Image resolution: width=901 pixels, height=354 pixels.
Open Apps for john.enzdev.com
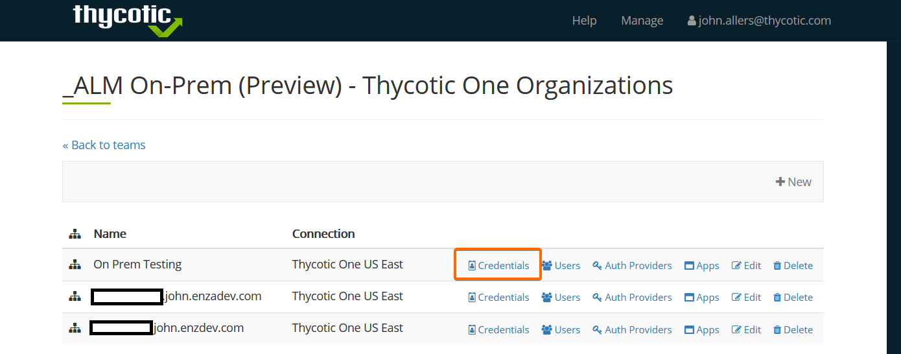702,329
